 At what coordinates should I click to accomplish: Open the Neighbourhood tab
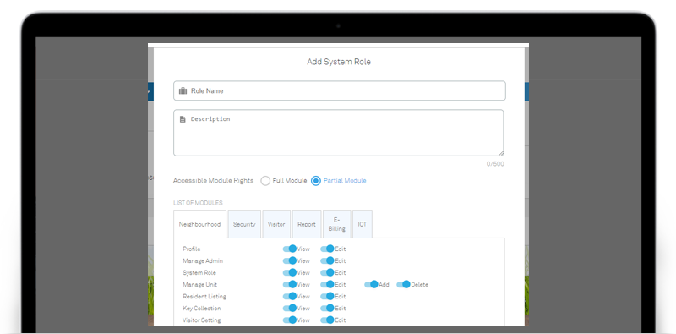click(199, 224)
